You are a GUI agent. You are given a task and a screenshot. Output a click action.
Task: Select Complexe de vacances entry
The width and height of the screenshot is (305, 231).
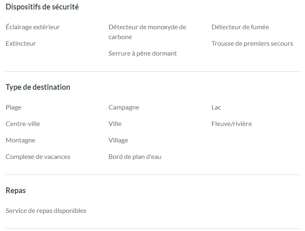[x=38, y=157]
